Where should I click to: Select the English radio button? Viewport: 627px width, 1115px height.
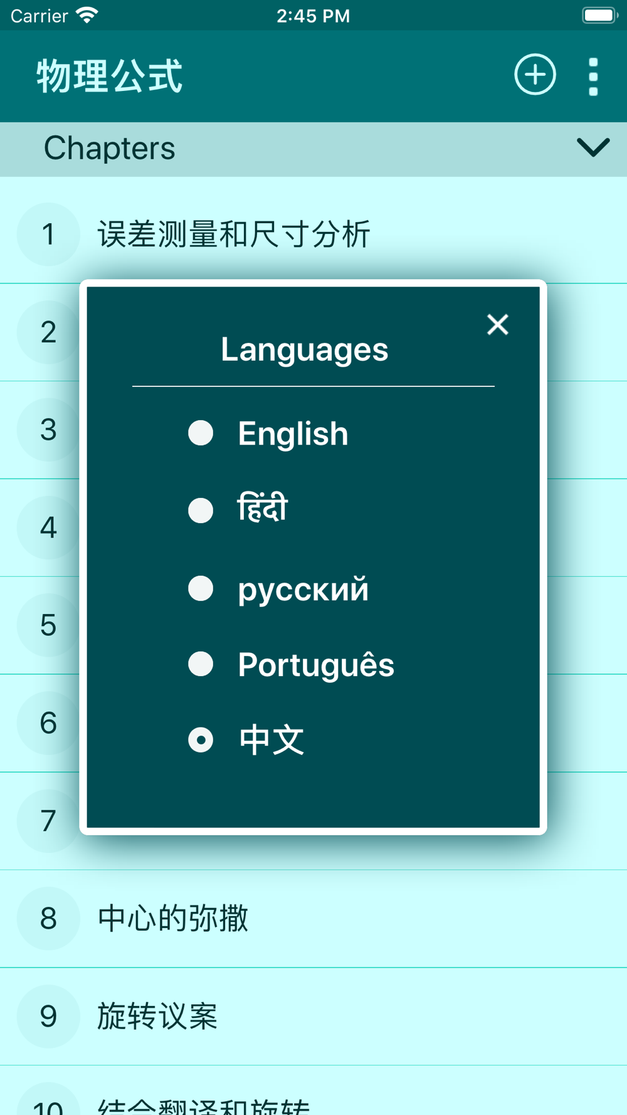coord(201,433)
